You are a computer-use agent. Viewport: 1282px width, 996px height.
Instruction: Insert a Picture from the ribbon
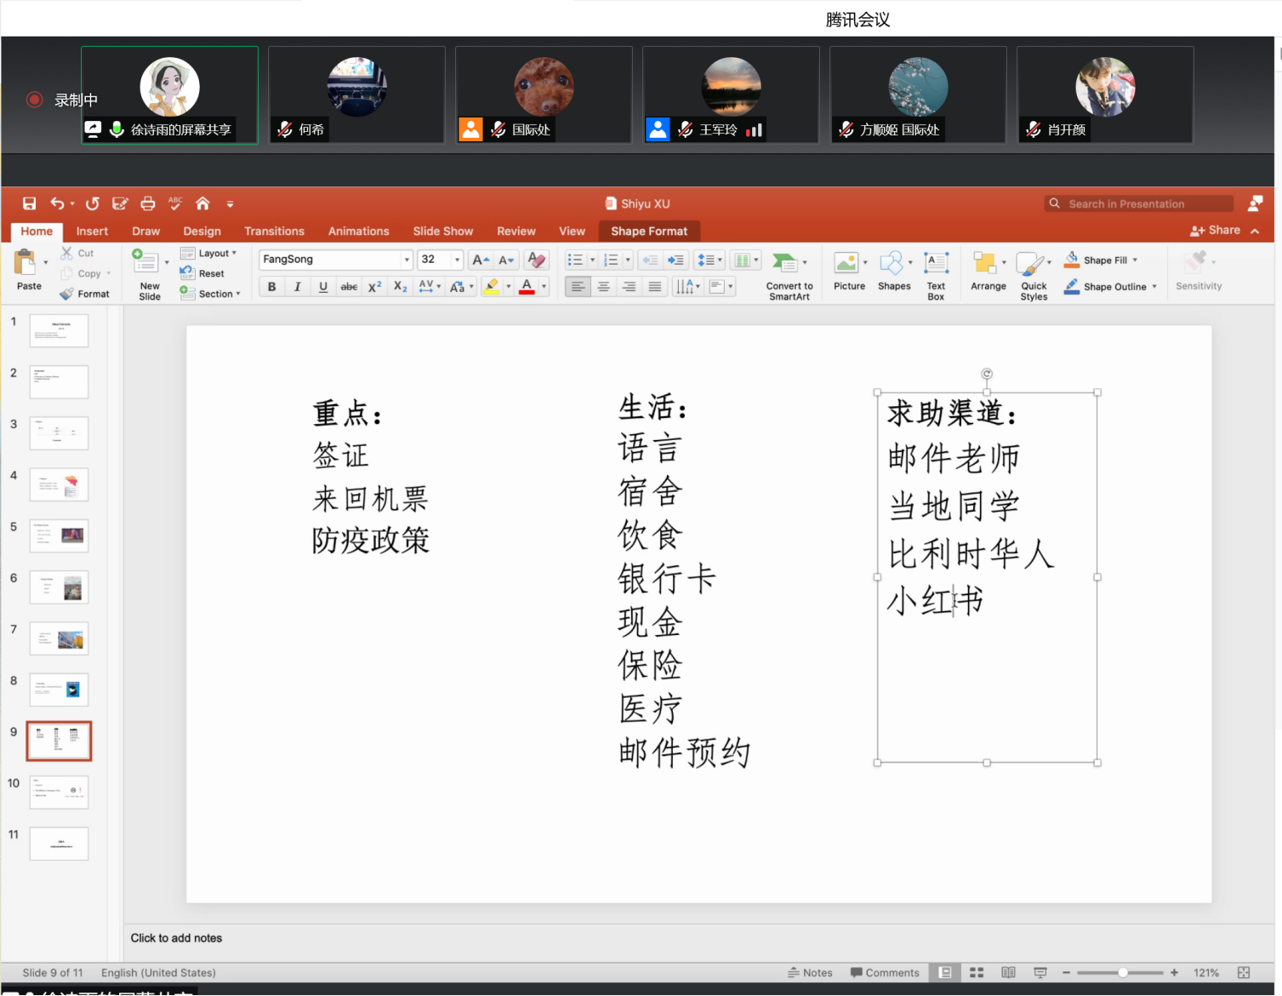pyautogui.click(x=848, y=271)
